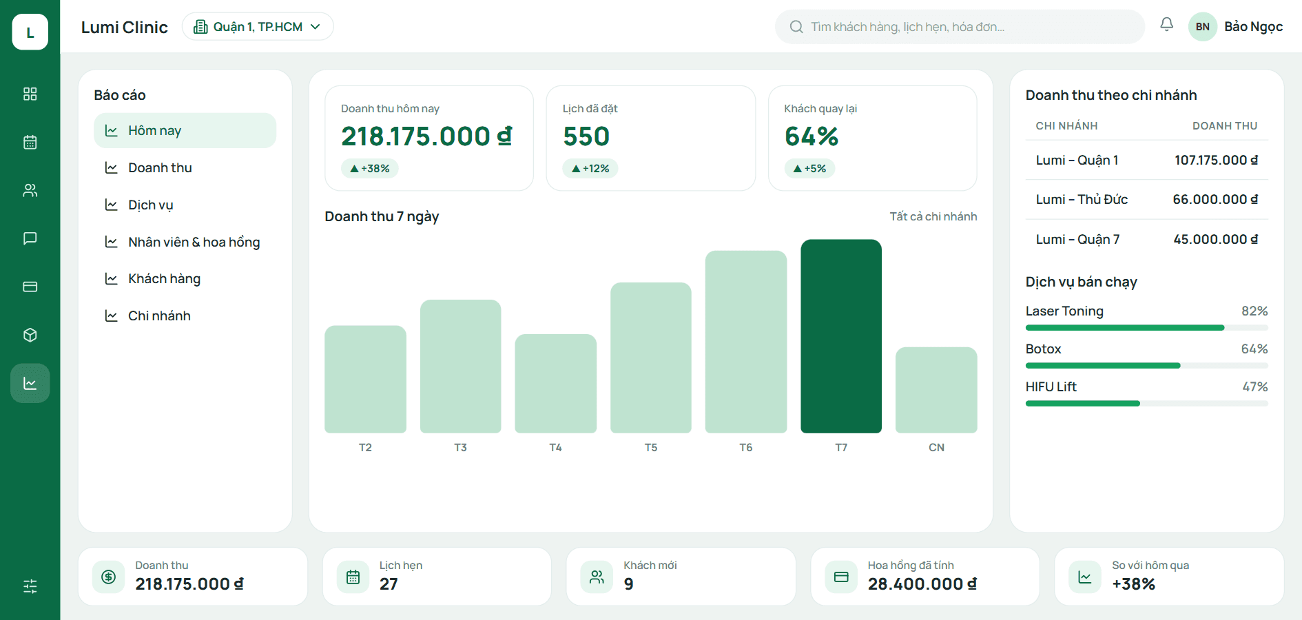
Task: Select the Hôm nay report tab
Action: click(x=185, y=130)
